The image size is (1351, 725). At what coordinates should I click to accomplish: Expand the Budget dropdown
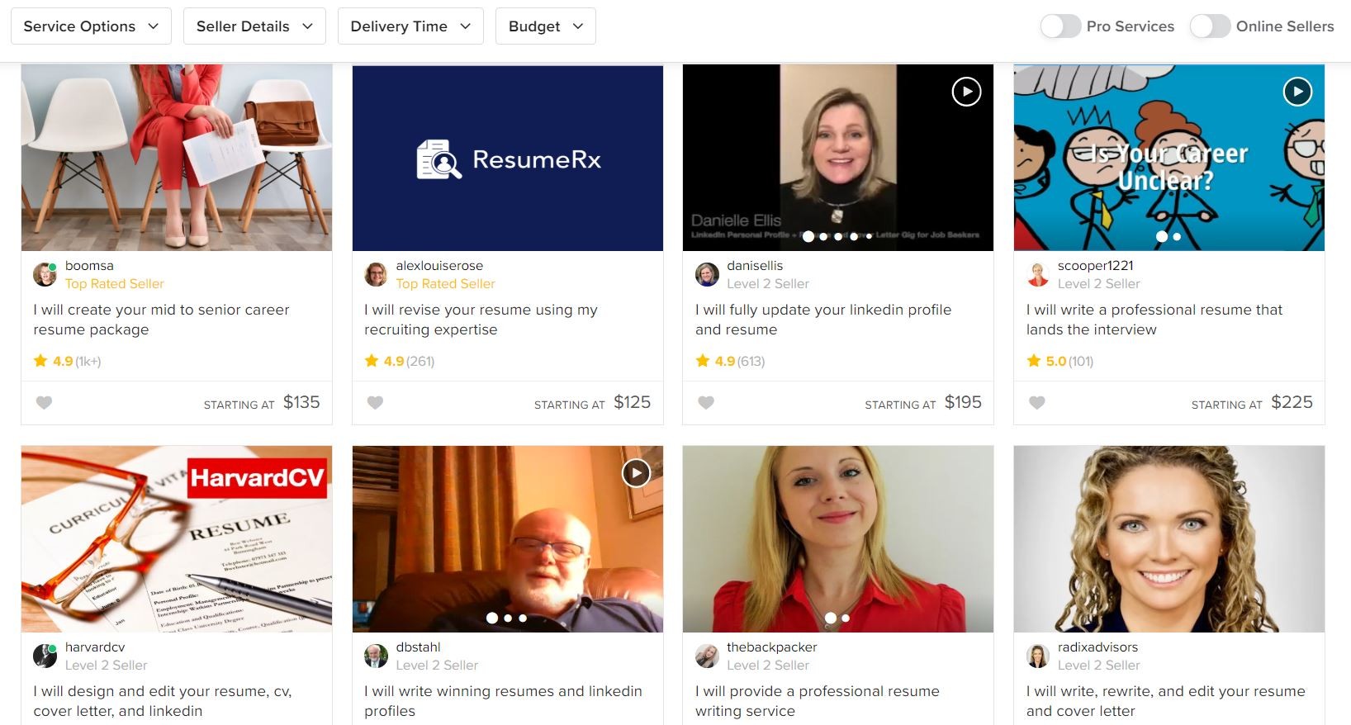pyautogui.click(x=545, y=26)
